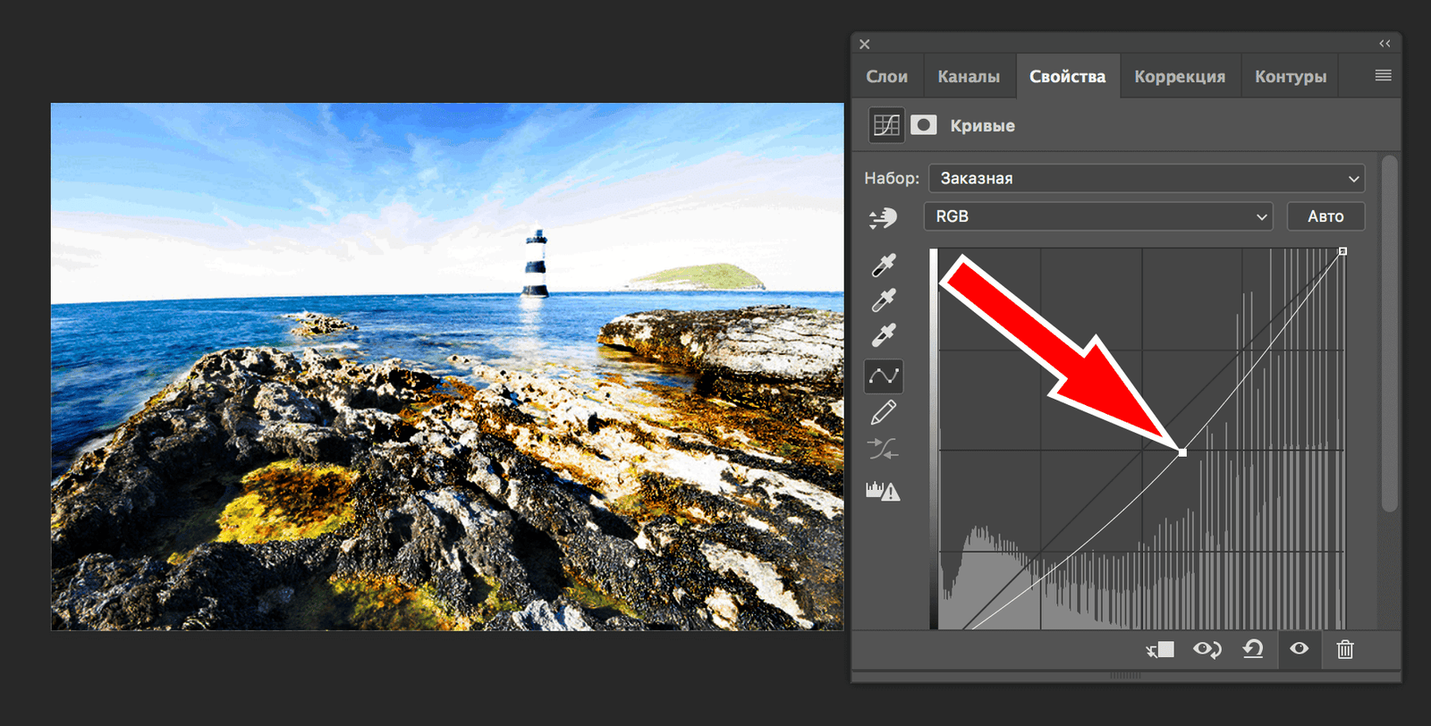Image resolution: width=1431 pixels, height=726 pixels.
Task: Toggle clip to layer button
Action: click(1160, 649)
